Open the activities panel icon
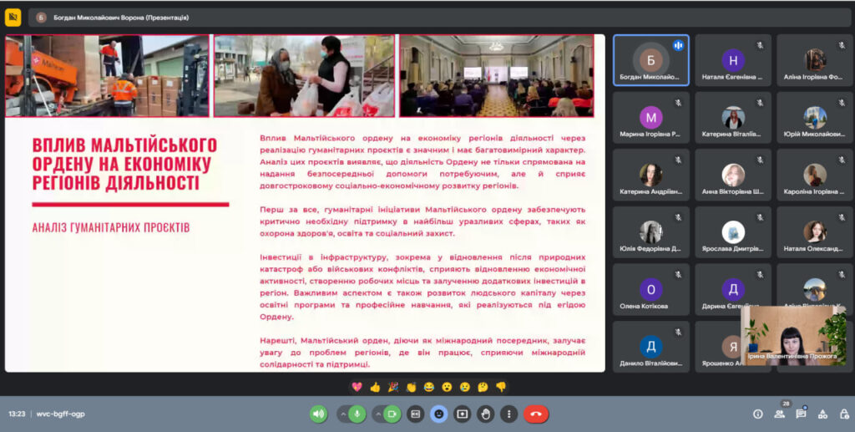855x432 pixels. point(822,414)
